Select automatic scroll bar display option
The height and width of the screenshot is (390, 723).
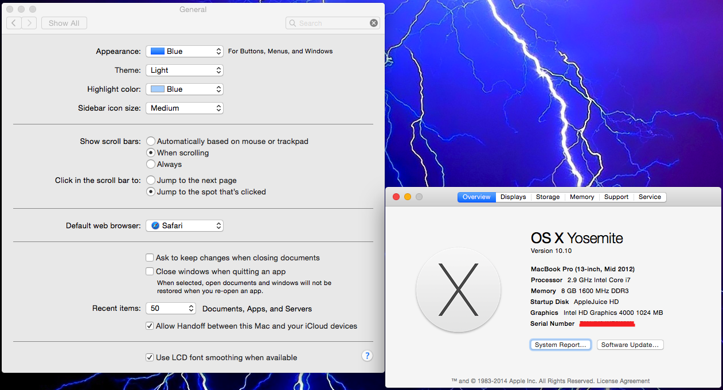(x=151, y=141)
